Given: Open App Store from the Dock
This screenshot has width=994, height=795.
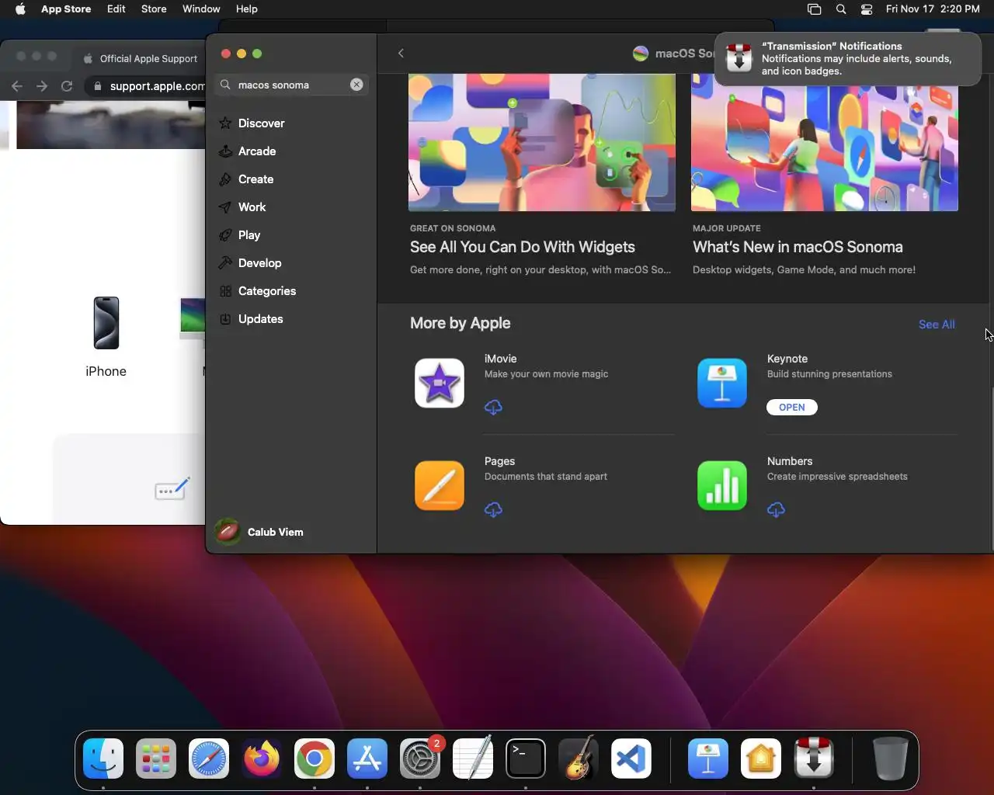Looking at the screenshot, I should coord(367,759).
